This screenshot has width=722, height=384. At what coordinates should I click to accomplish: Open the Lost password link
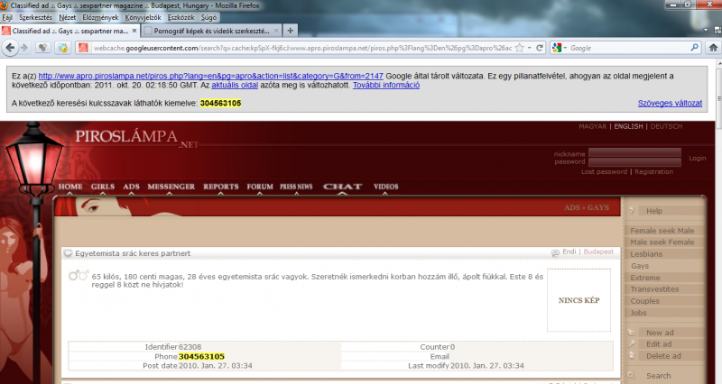point(604,171)
